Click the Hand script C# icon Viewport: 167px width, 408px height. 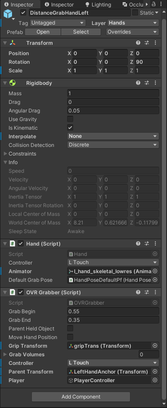pyautogui.click(x=12, y=243)
